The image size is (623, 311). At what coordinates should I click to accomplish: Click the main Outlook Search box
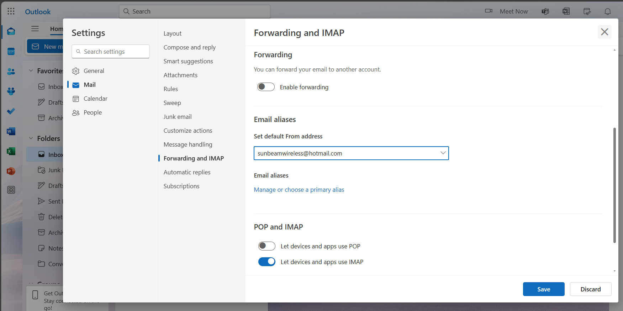(x=195, y=11)
